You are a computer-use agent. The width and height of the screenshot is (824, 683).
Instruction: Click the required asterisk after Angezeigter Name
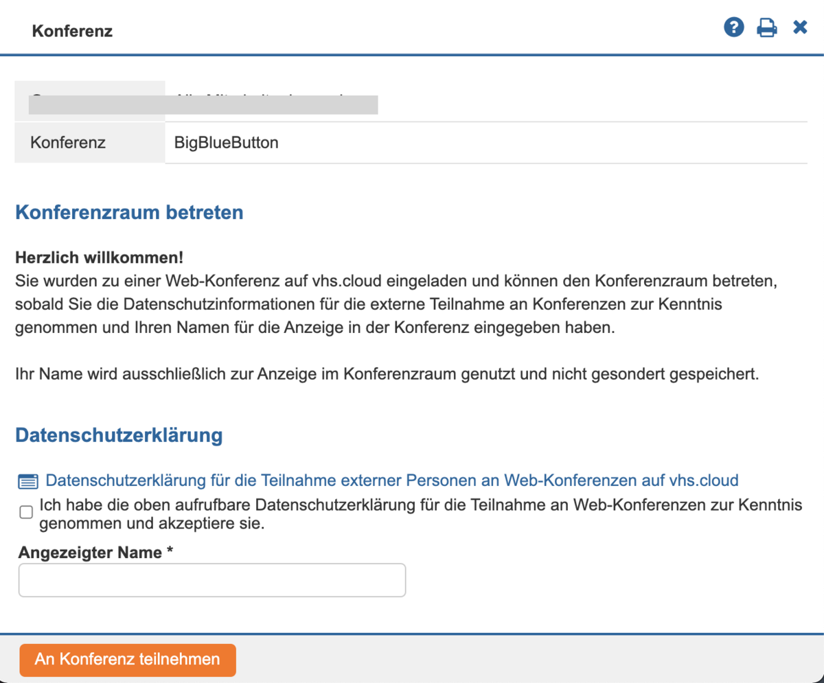coord(169,553)
